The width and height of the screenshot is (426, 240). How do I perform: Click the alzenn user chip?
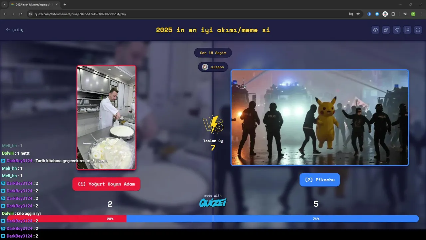pyautogui.click(x=213, y=67)
